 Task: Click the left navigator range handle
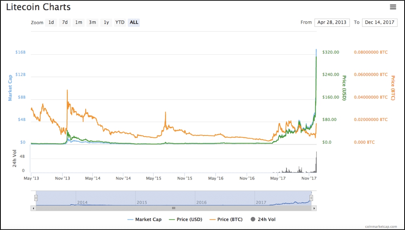tap(36, 198)
